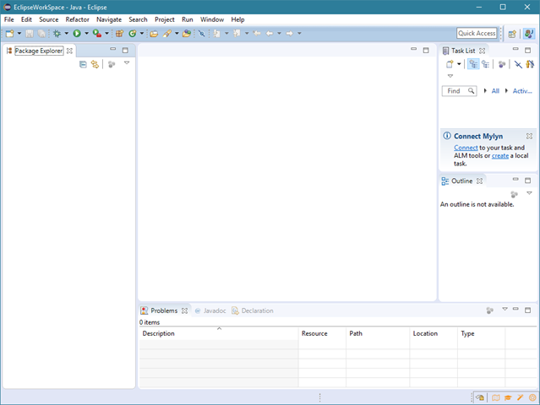
Task: Open the Problems View Menu triangle
Action: point(505,309)
